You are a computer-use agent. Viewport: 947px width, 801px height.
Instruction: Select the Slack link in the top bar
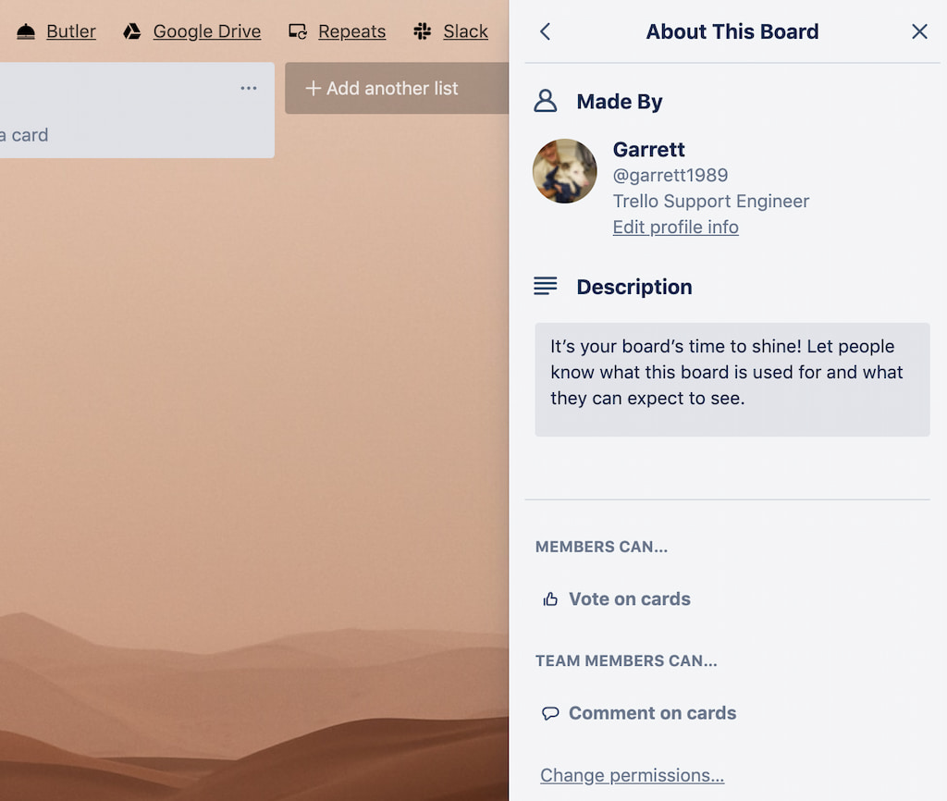click(x=464, y=31)
